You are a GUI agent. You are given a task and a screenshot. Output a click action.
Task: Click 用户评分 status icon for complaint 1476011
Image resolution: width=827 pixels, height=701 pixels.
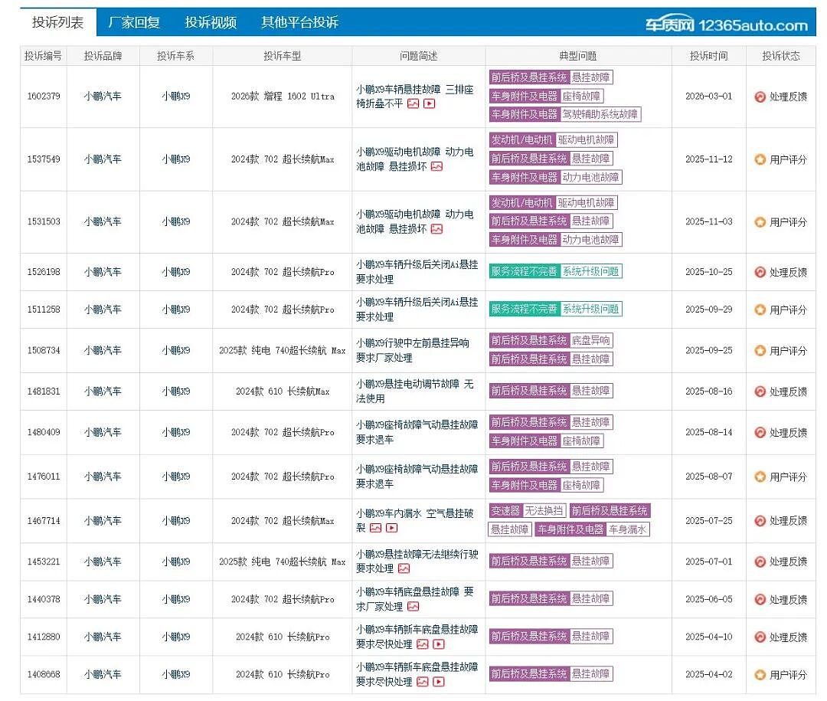(x=760, y=477)
